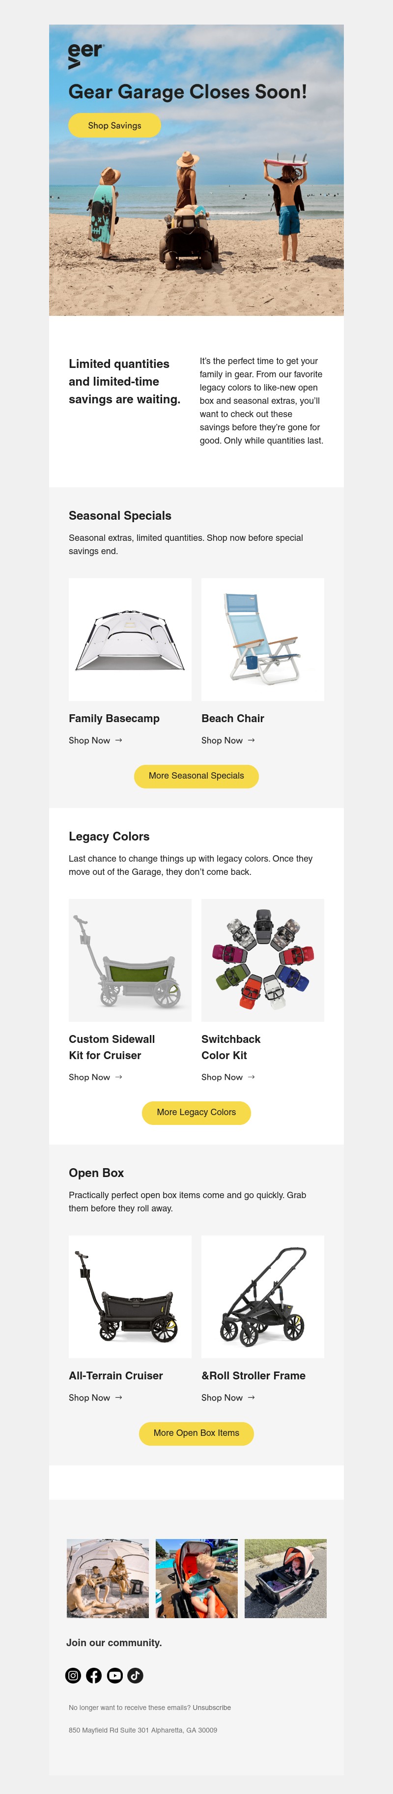Screen dimensions: 393x1794
Task: Open the YouTube social icon
Action: pos(115,1675)
